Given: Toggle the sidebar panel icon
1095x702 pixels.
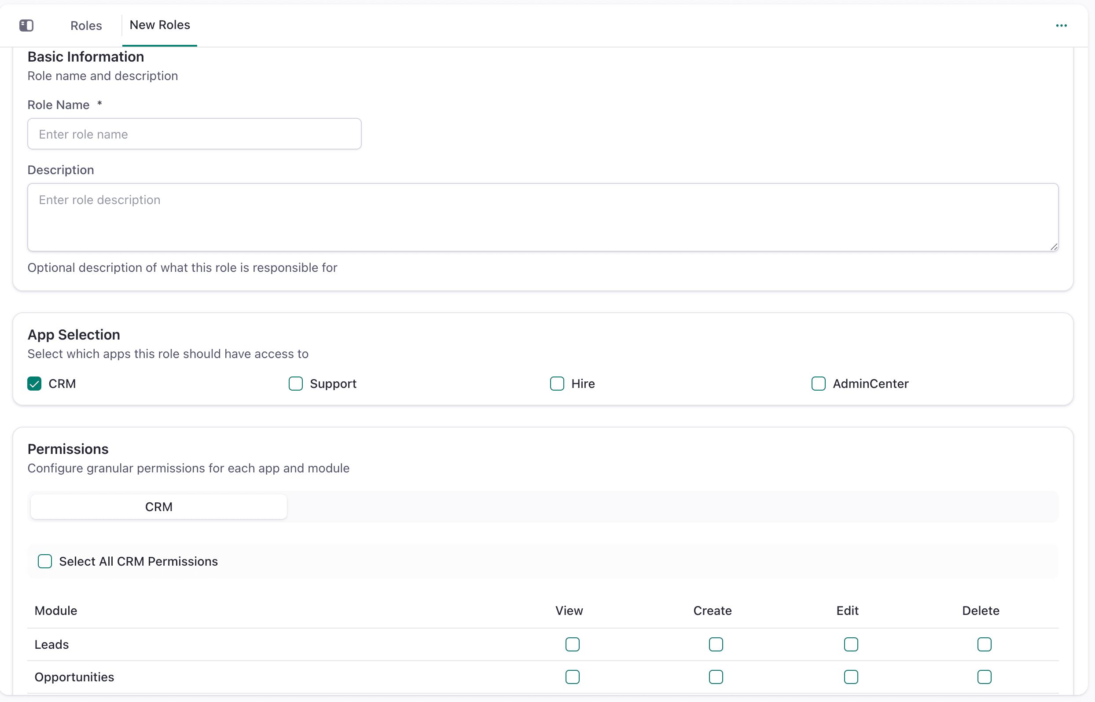Looking at the screenshot, I should click(26, 26).
